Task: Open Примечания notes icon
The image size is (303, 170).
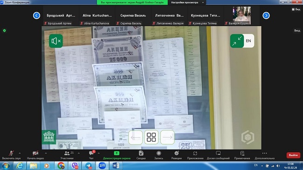Action: pyautogui.click(x=242, y=155)
